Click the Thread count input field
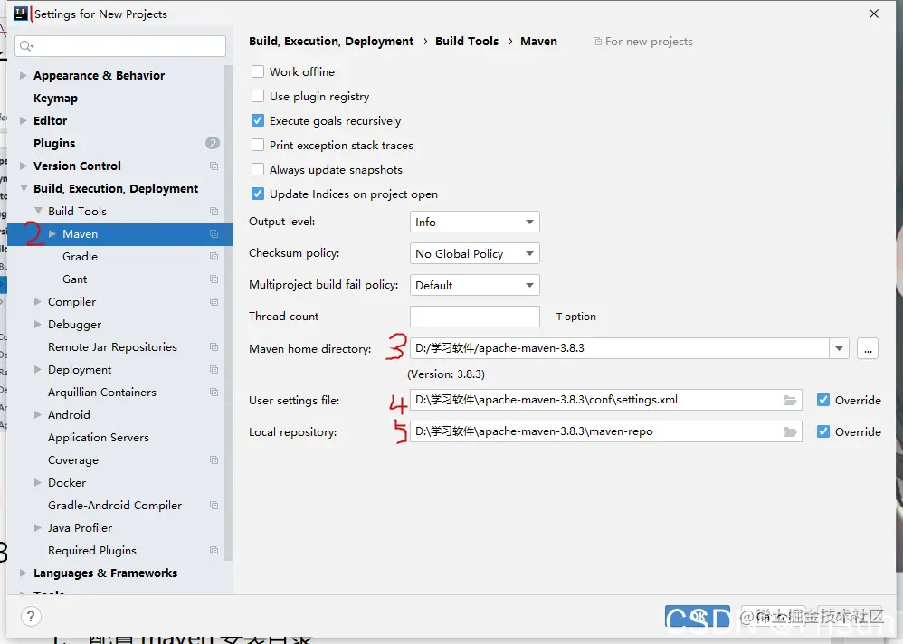The image size is (903, 644). pyautogui.click(x=474, y=317)
